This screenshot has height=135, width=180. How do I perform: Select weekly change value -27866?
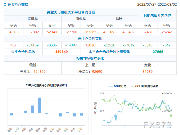point(157,52)
